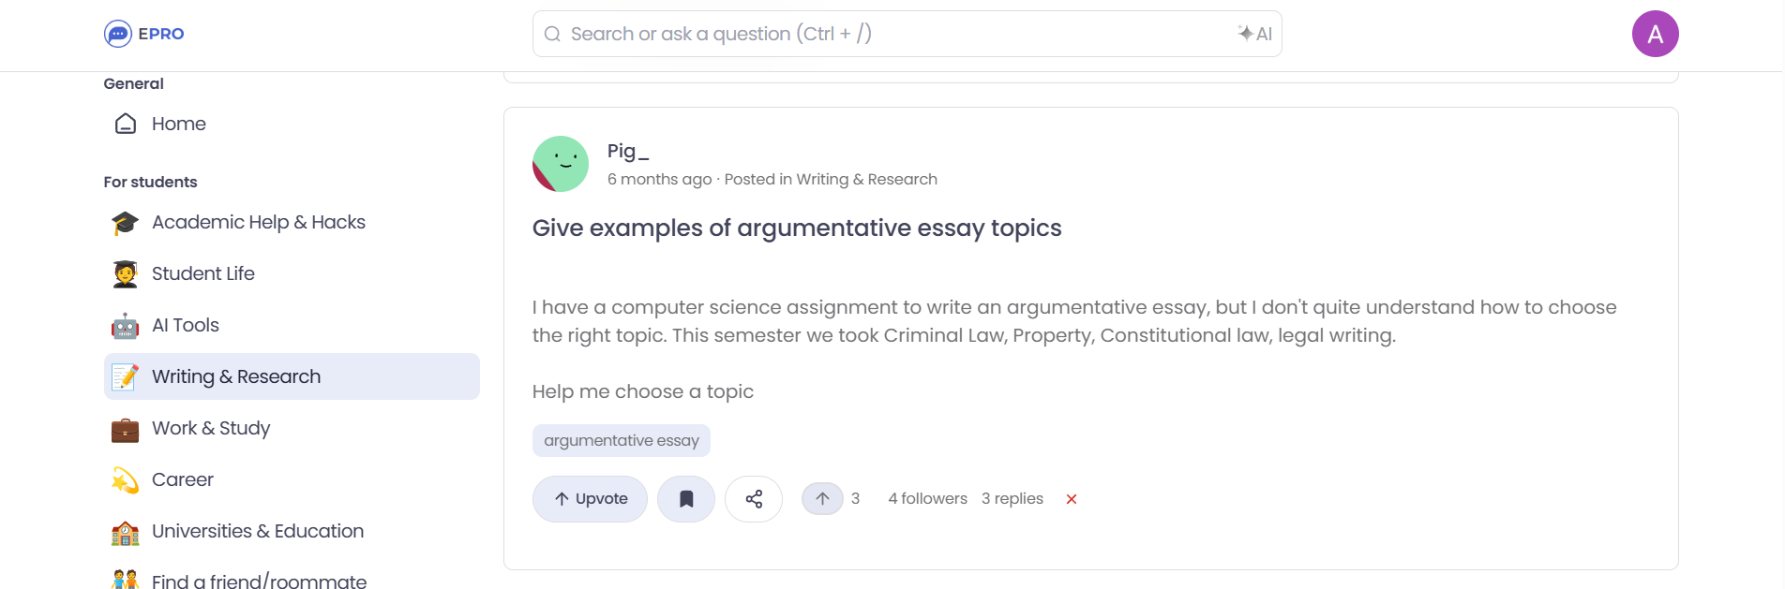Open Universities & Education via the school icon

(x=125, y=531)
